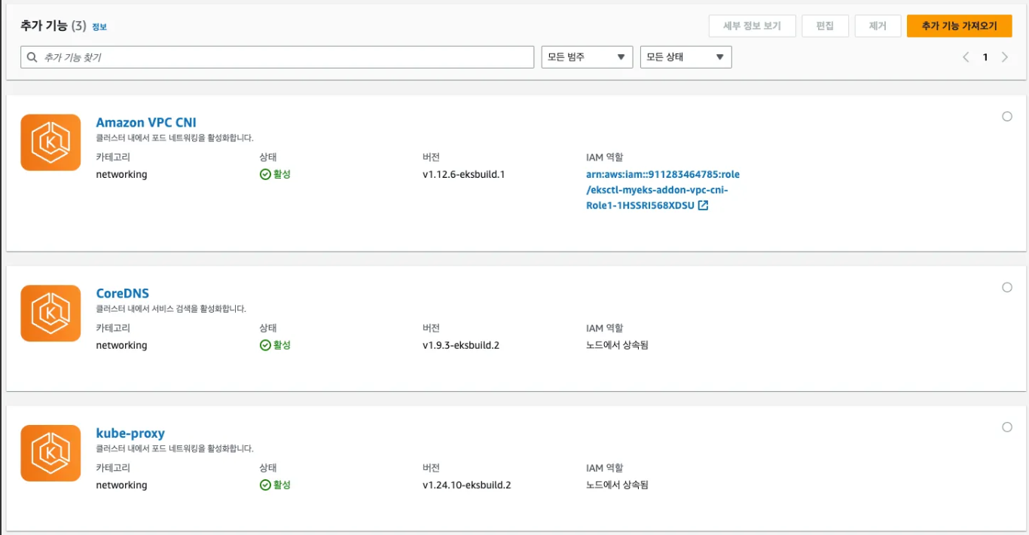Image resolution: width=1029 pixels, height=535 pixels.
Task: Click the 세부 정보 보기 button
Action: [752, 26]
